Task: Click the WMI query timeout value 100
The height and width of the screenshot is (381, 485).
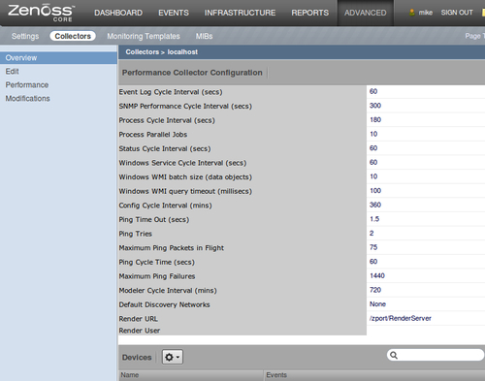Action: tap(375, 191)
